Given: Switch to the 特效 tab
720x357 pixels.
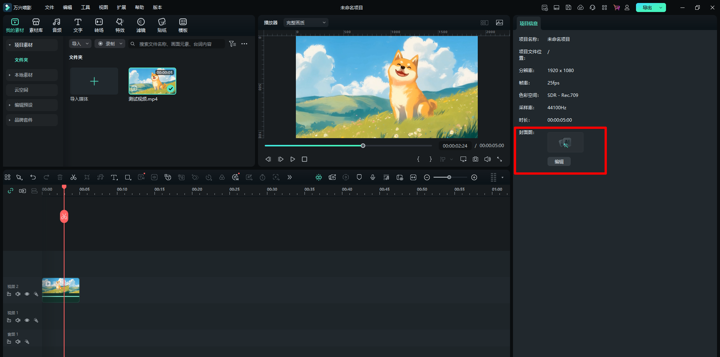Looking at the screenshot, I should [x=120, y=25].
